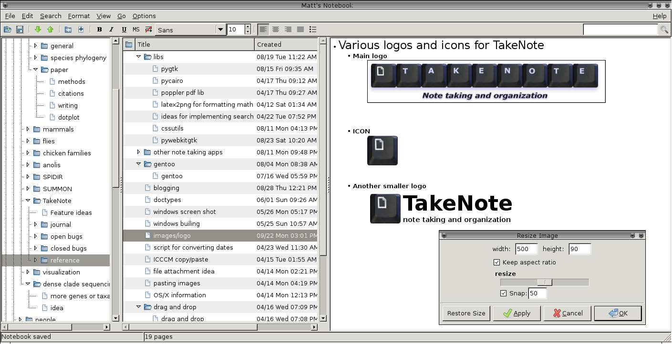The height and width of the screenshot is (344, 672).
Task: Open the Edit menu
Action: (x=27, y=16)
